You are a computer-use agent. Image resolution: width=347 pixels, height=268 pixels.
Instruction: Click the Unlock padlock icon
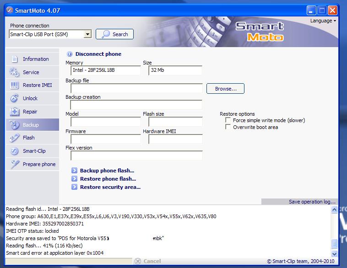point(14,98)
